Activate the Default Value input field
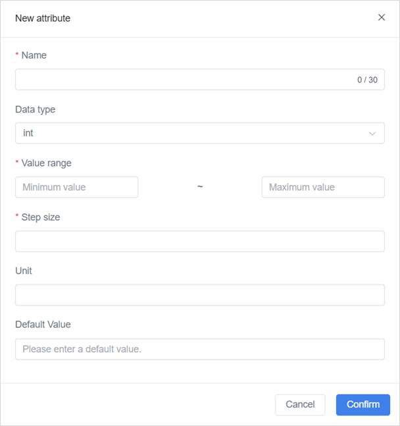The height and width of the screenshot is (426, 400). pyautogui.click(x=199, y=349)
